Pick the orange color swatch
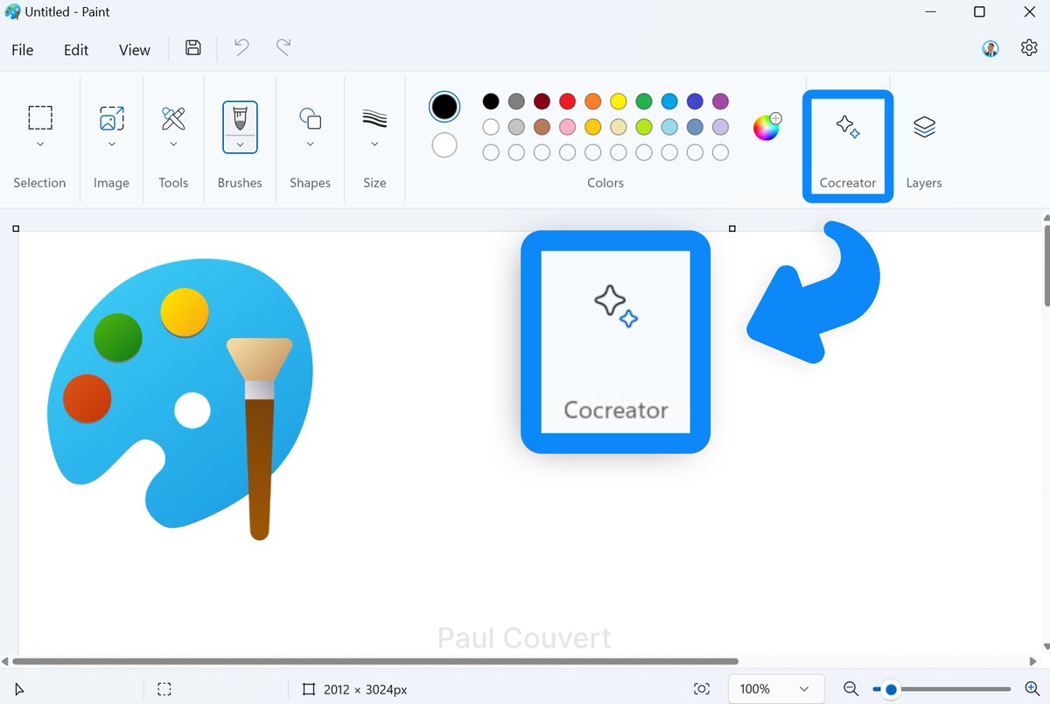 coord(593,102)
